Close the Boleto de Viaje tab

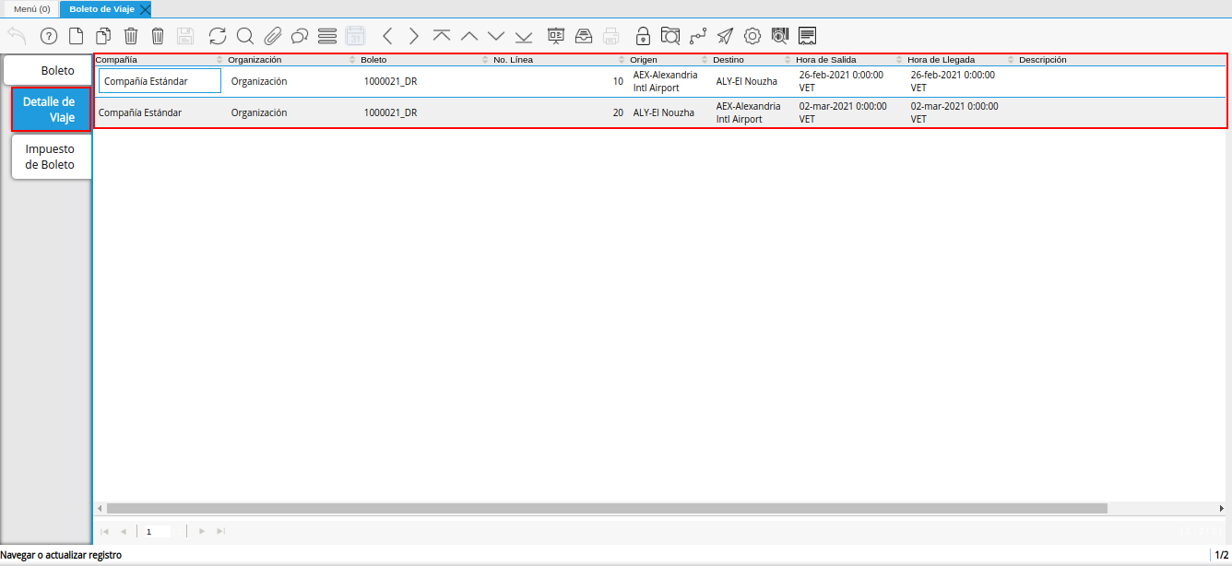(145, 9)
